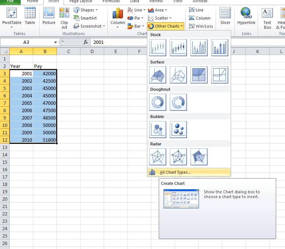Switch to the Home tab
This screenshot has width=285, height=249.
click(32, 1)
